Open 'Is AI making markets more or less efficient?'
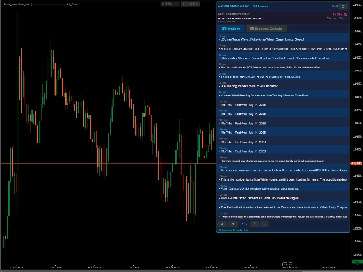The width and height of the screenshot is (363, 272). pyautogui.click(x=283, y=85)
